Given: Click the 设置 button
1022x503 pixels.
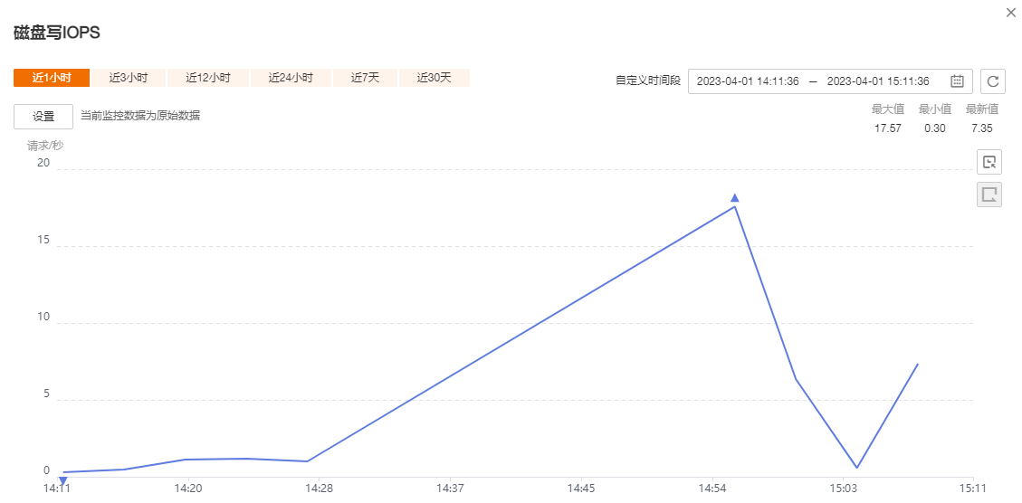Looking at the screenshot, I should pyautogui.click(x=43, y=117).
